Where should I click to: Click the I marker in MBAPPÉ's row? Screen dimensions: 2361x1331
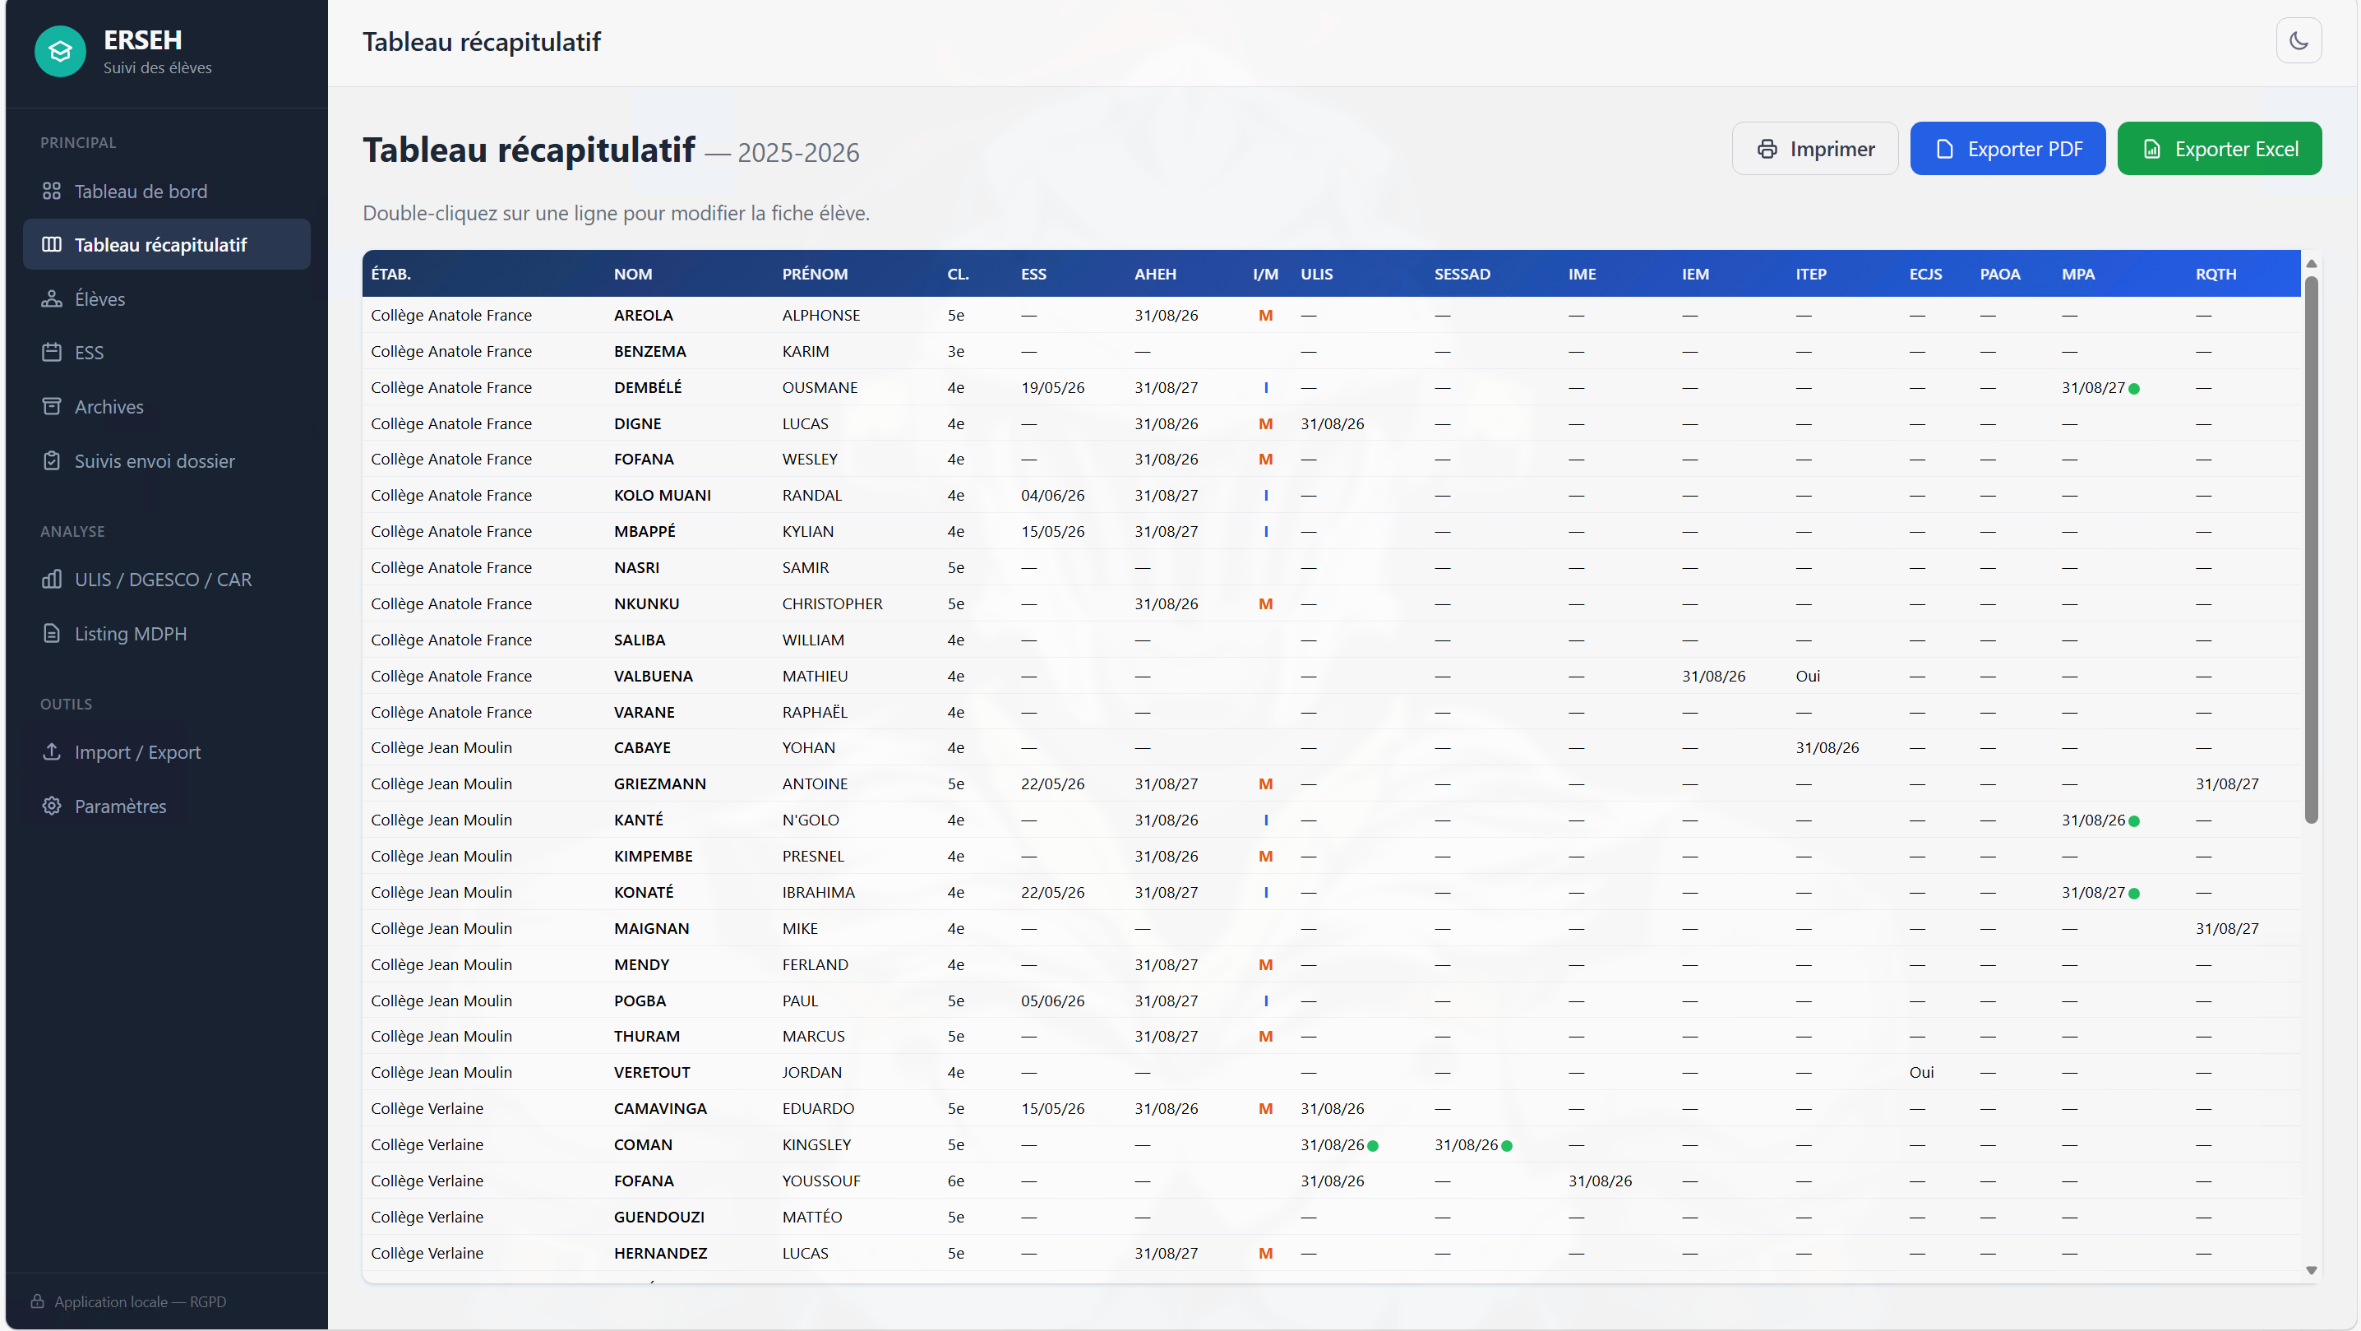click(x=1265, y=532)
